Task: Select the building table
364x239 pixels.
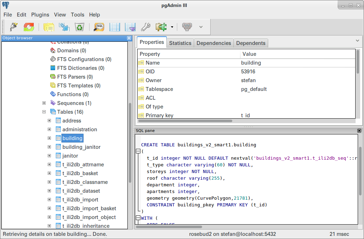Action: pyautogui.click(x=72, y=138)
